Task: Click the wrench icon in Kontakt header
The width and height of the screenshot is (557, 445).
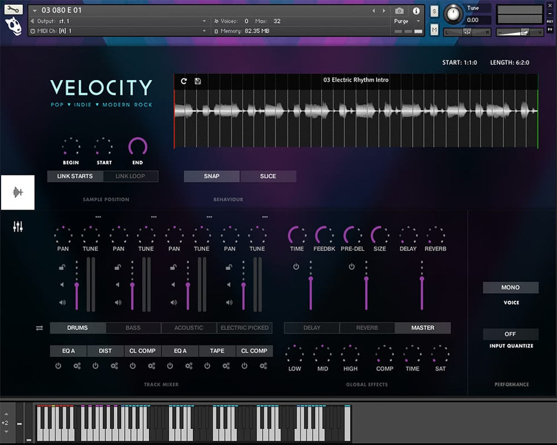Action: [14, 10]
